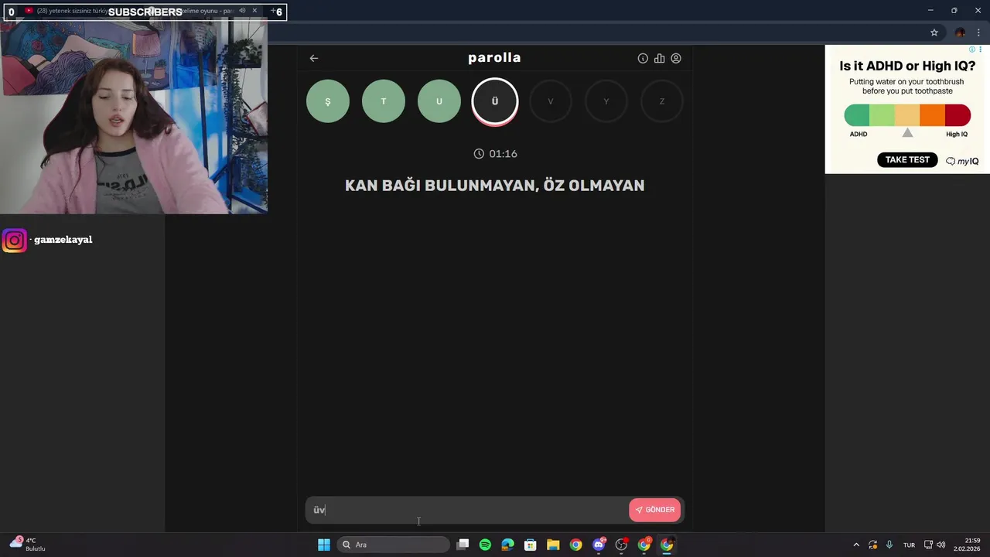Click the microphone tray icon

889,545
